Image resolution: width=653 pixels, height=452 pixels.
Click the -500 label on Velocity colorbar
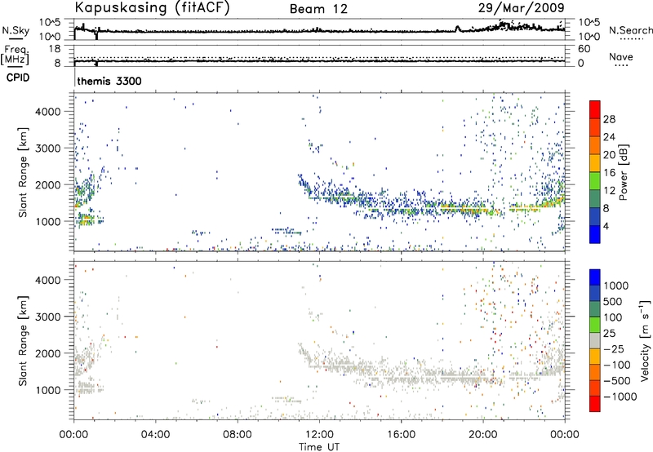617,381
